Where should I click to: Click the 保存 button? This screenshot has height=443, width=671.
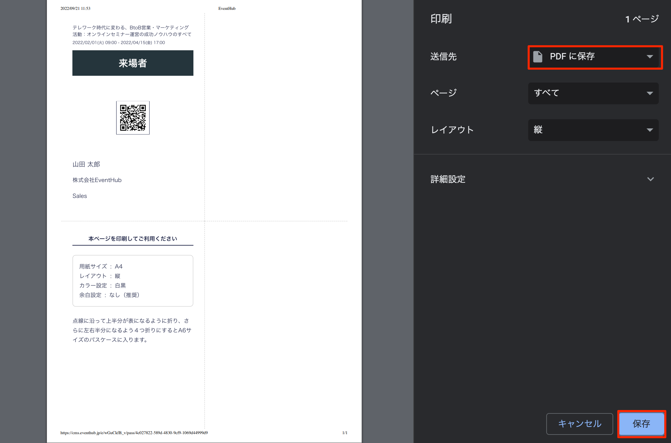pos(641,424)
